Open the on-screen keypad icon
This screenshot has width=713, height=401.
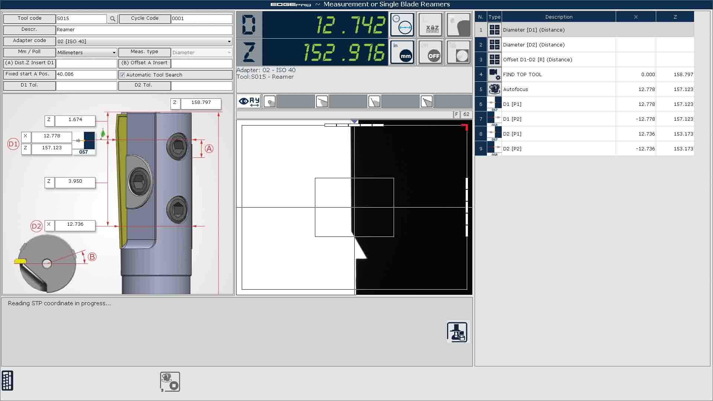coord(7,381)
